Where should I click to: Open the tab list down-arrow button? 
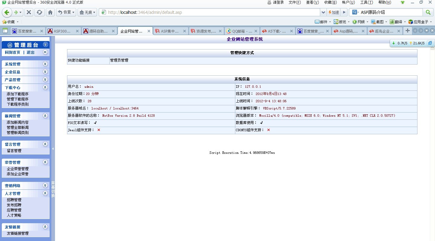[427, 30]
